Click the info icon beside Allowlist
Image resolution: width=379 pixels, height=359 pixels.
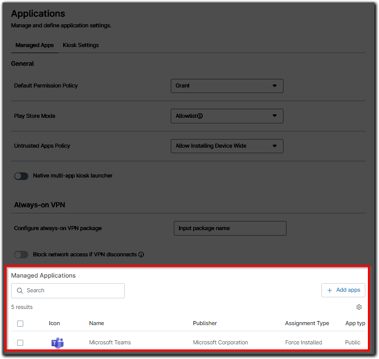point(200,116)
